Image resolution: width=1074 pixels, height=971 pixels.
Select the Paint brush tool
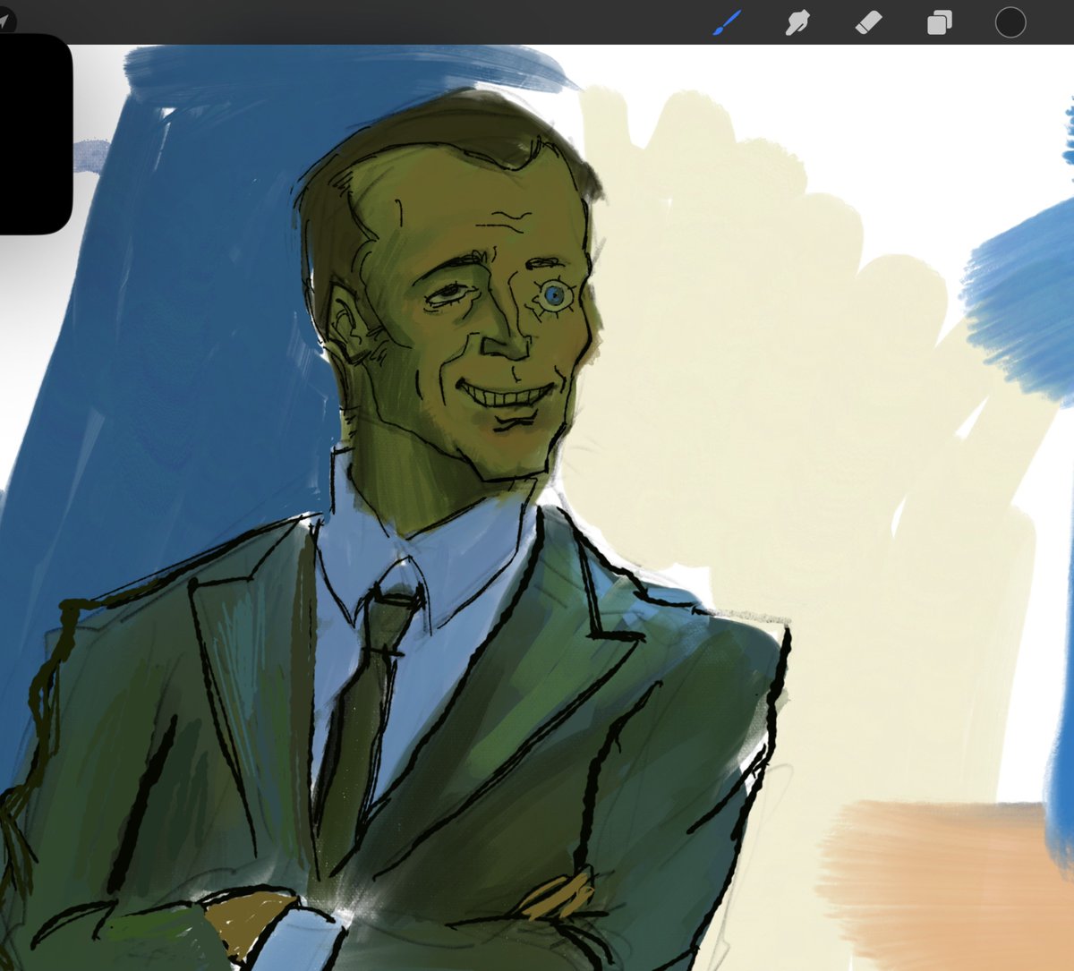pyautogui.click(x=727, y=22)
